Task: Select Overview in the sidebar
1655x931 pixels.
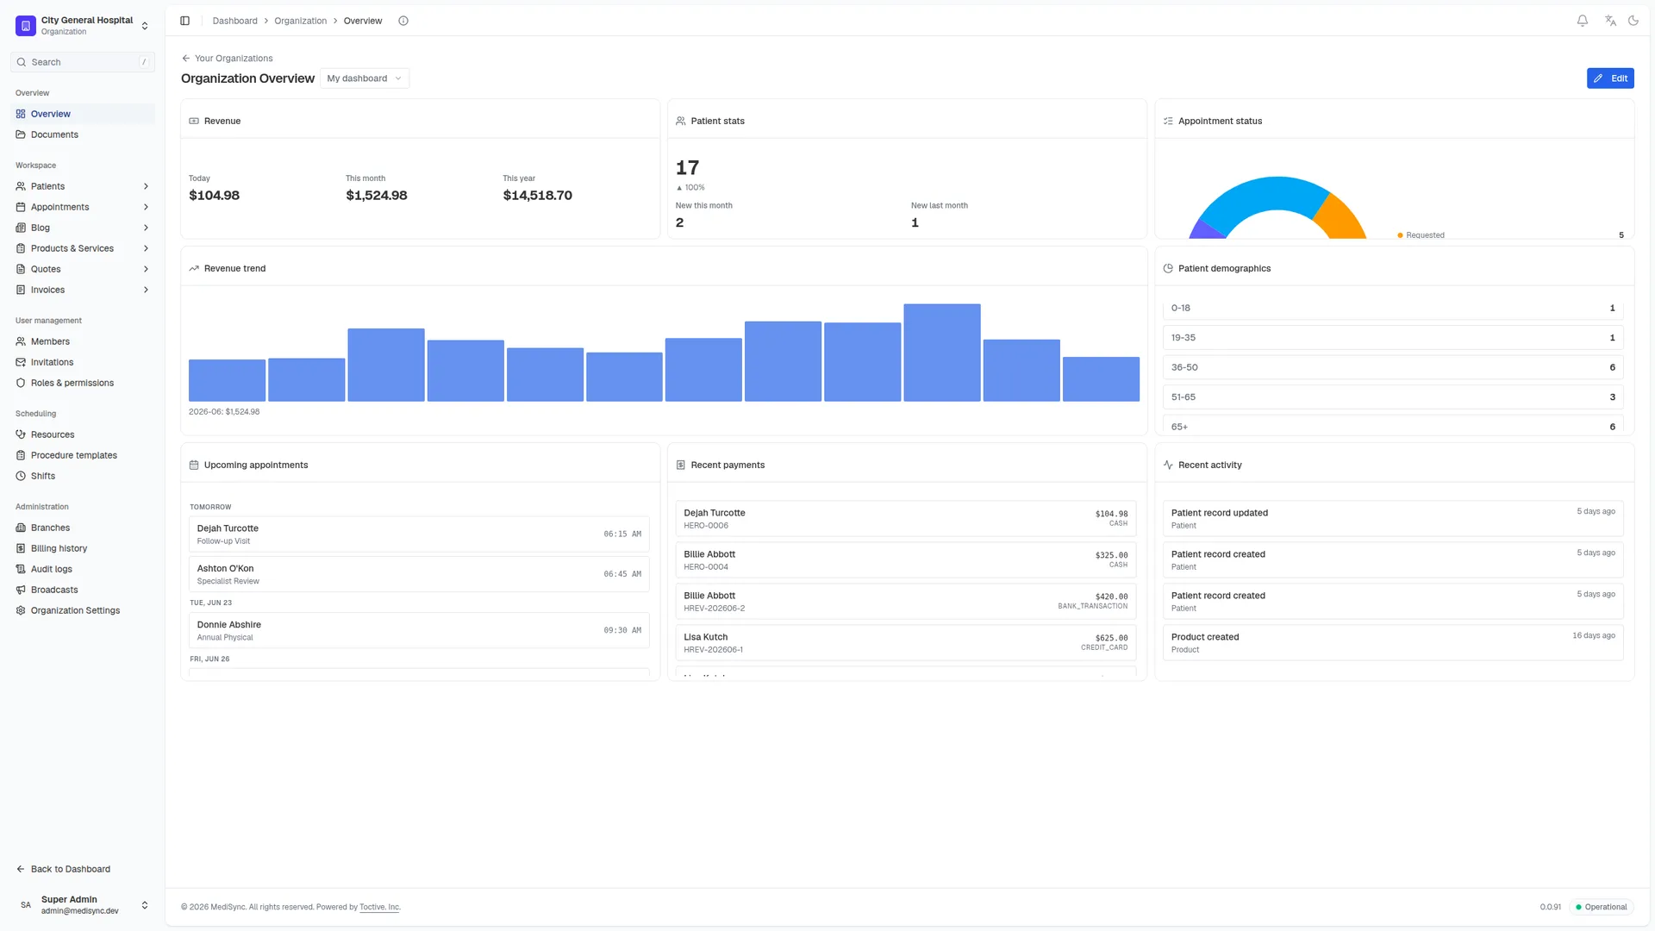Action: 83,114
